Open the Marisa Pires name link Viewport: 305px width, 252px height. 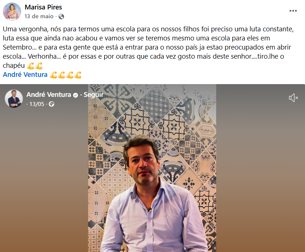pyautogui.click(x=43, y=7)
